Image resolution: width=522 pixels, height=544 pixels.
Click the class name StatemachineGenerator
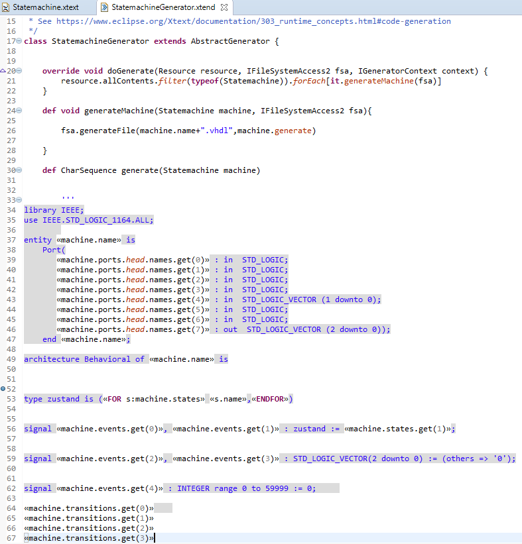(100, 41)
